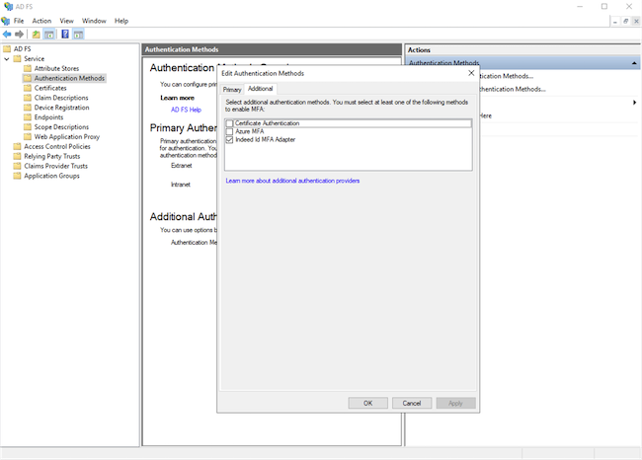642x460 pixels.
Task: Open the AD FS Help link
Action: tap(186, 110)
